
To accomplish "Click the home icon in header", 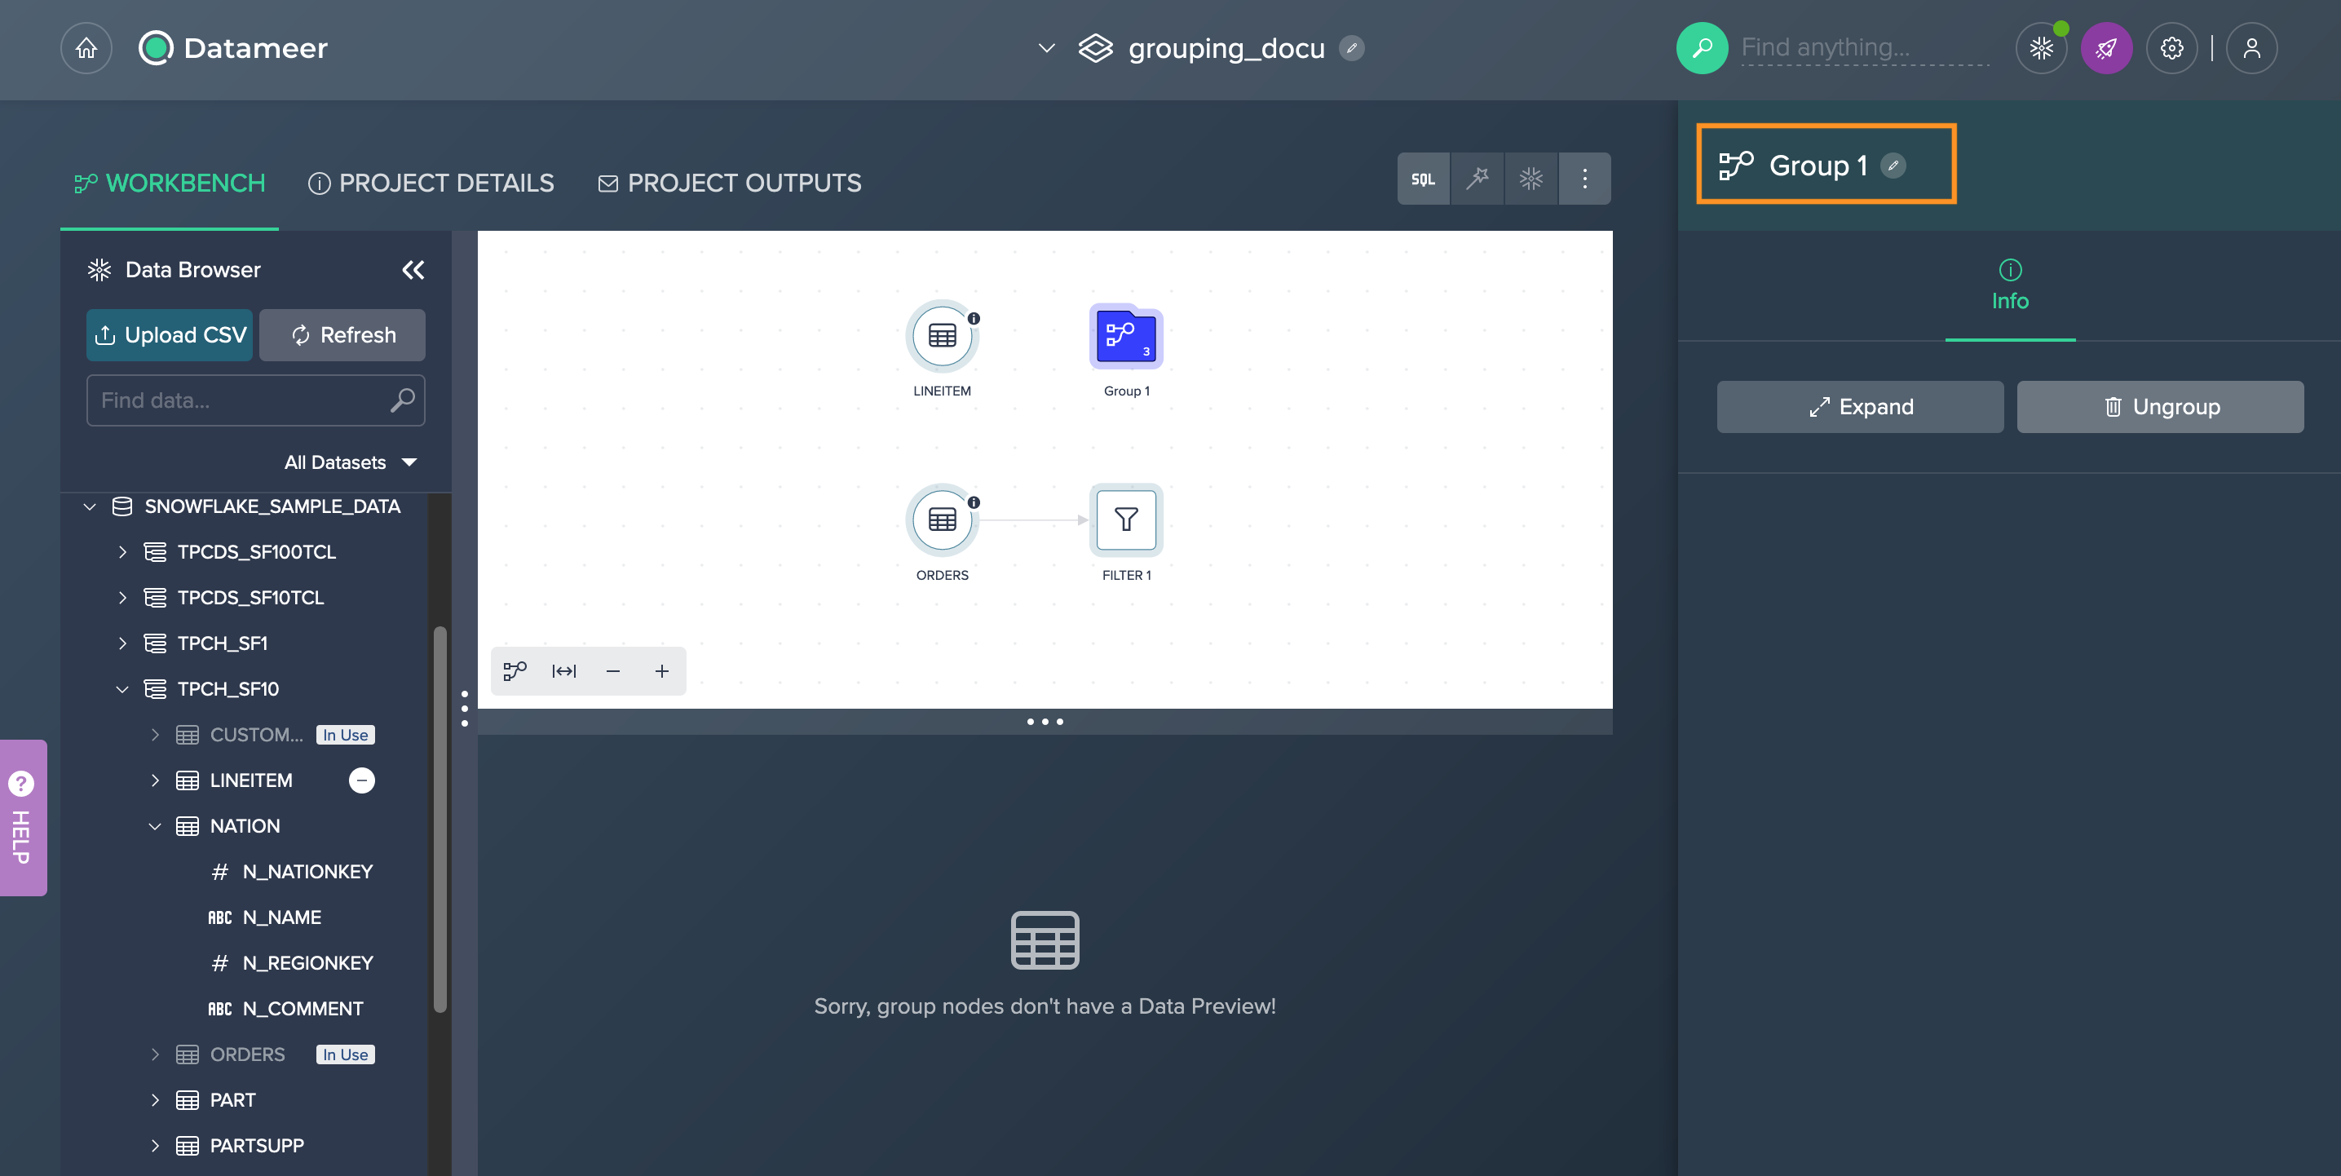I will pos(86,48).
